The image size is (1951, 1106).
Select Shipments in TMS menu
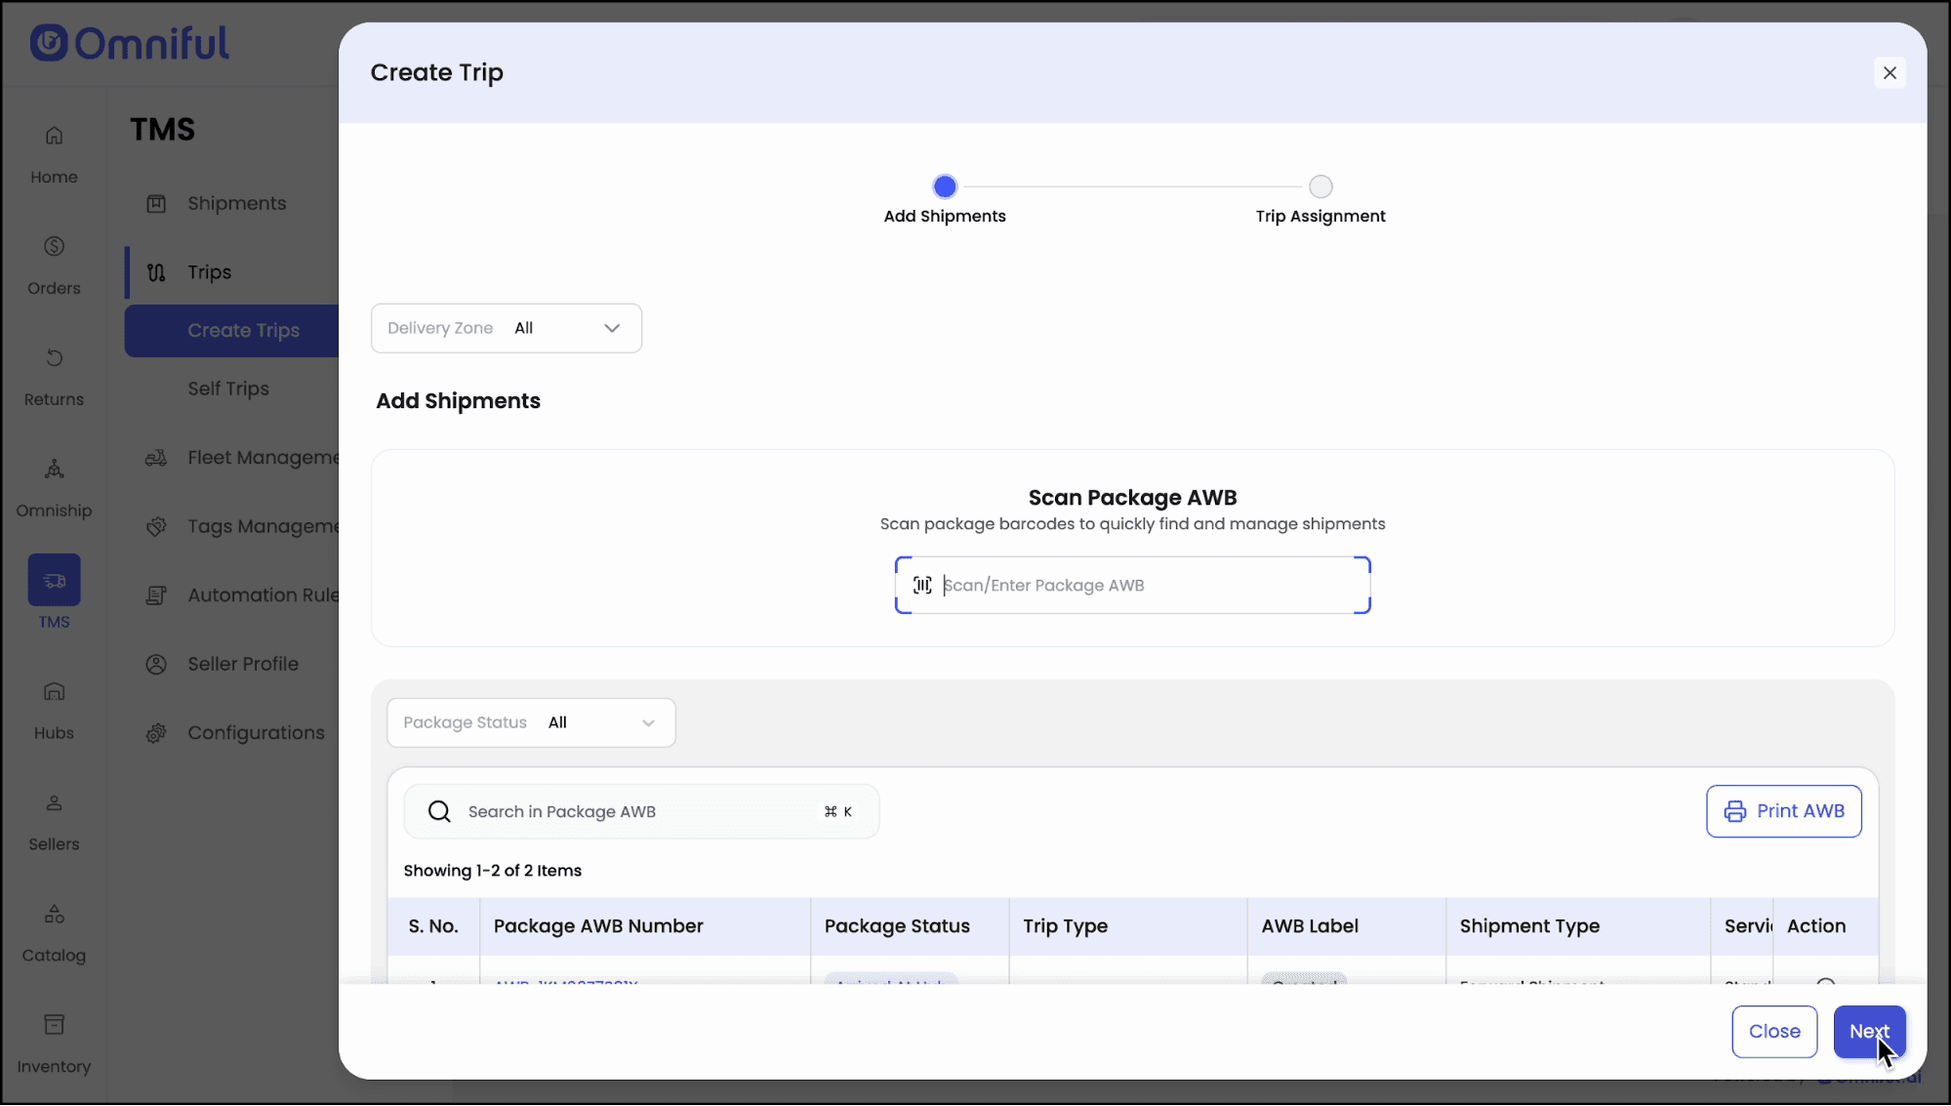pyautogui.click(x=236, y=204)
